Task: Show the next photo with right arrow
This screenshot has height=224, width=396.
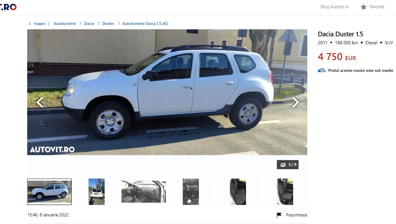Action: pos(295,102)
